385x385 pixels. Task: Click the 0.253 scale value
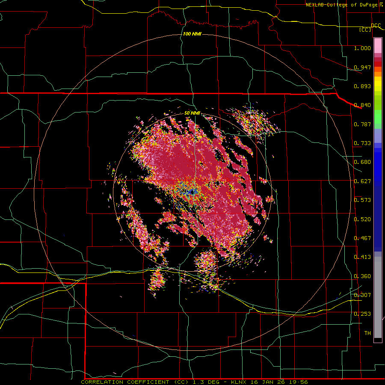[362, 314]
